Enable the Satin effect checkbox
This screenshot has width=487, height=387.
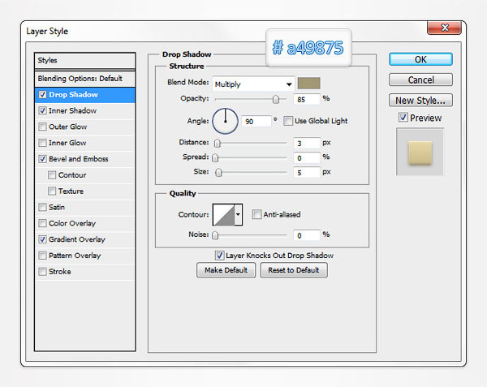coord(42,207)
